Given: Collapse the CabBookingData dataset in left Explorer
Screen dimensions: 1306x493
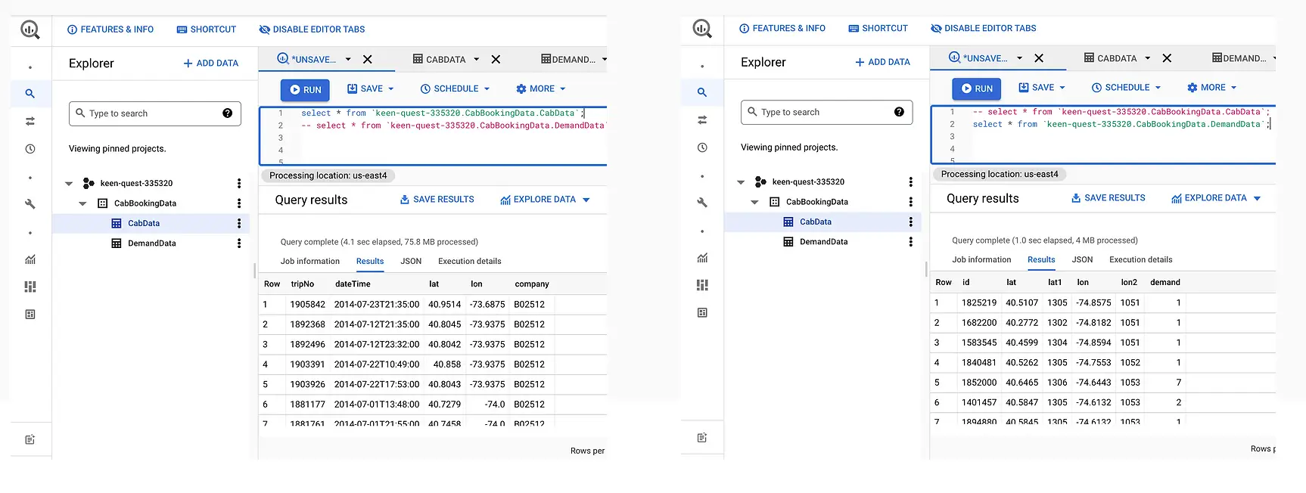Looking at the screenshot, I should click(x=83, y=203).
